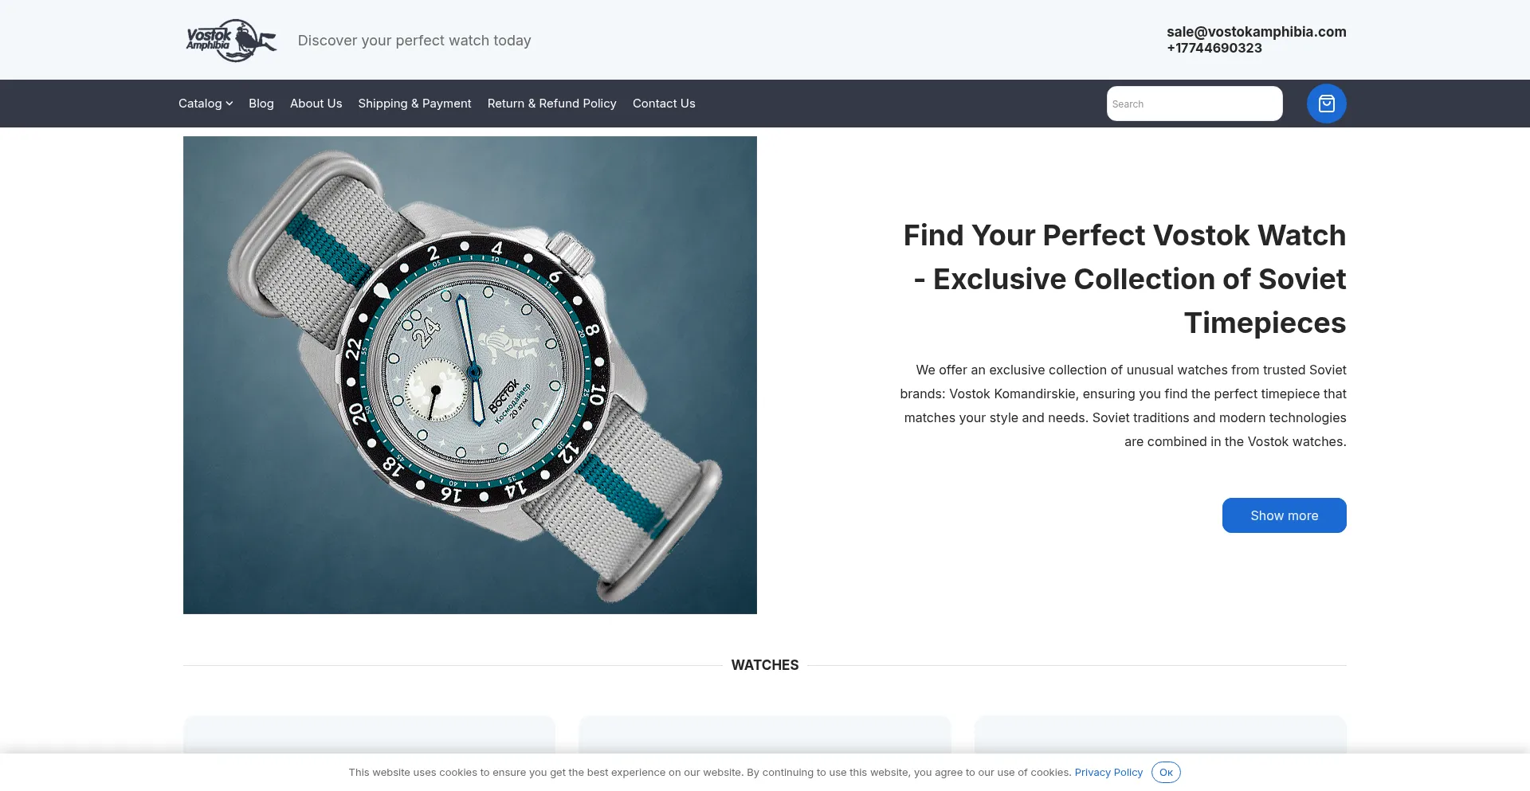Viewport: 1530px width, 791px height.
Task: Select the middle product card under Watches
Action: [765, 734]
